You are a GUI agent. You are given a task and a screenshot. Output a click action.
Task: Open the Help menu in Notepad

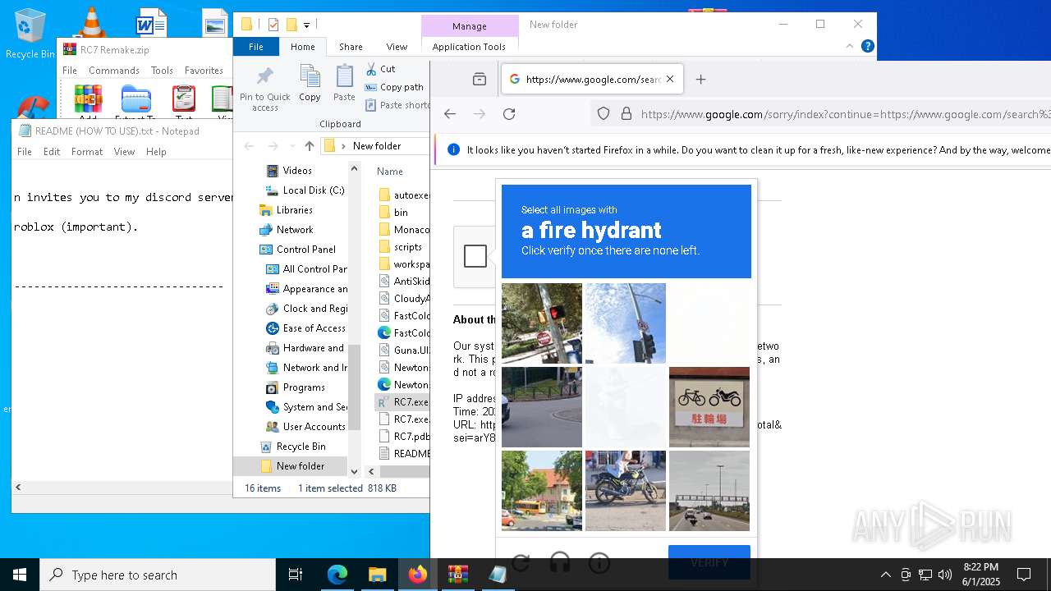(x=156, y=152)
